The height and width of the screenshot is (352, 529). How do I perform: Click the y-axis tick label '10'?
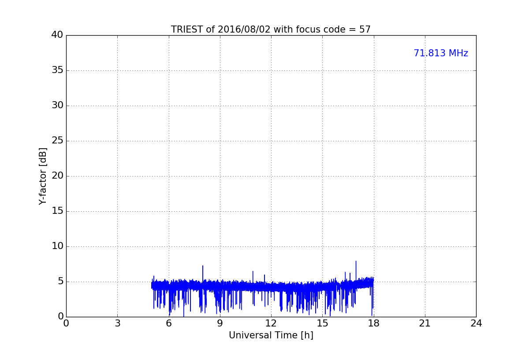point(57,246)
